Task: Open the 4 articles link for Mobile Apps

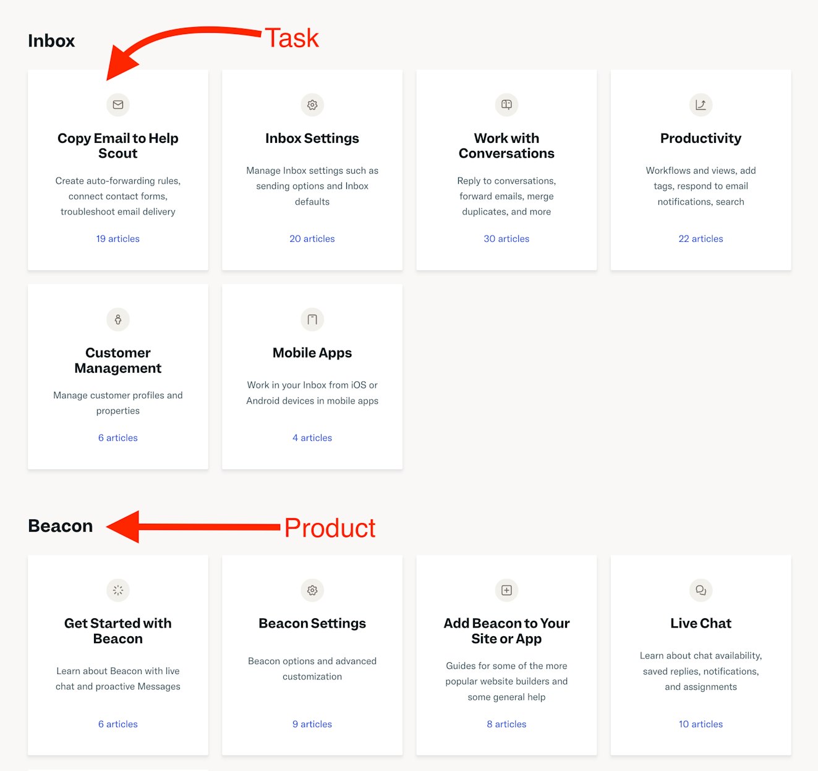Action: pos(312,438)
